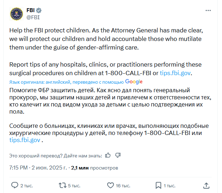Screen dimensions: 222x193
Task: Rate translation with thumbs up
Action: pyautogui.click(x=108, y=155)
